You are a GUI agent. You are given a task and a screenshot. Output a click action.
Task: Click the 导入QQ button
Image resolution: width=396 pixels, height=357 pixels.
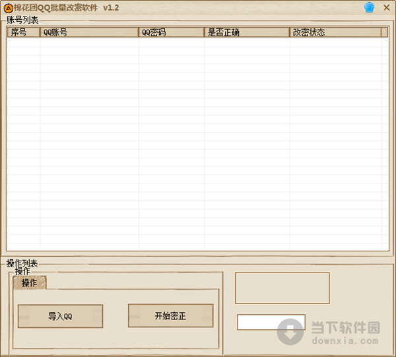point(60,316)
